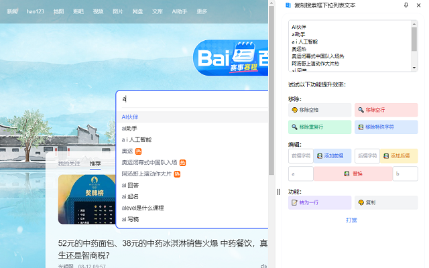Click the Baidu page vertical scrollbar
Viewport: 429px width, 268px height.
(271, 90)
